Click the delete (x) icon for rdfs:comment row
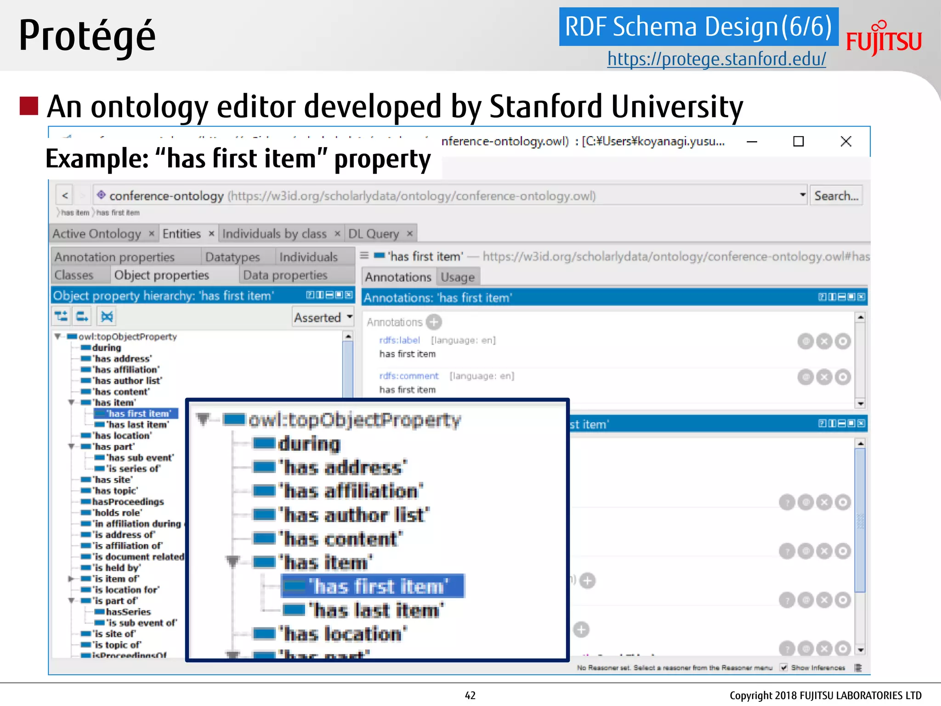 pyautogui.click(x=824, y=377)
